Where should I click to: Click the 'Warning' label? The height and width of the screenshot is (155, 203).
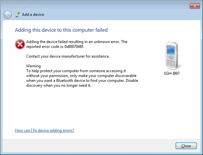point(33,66)
